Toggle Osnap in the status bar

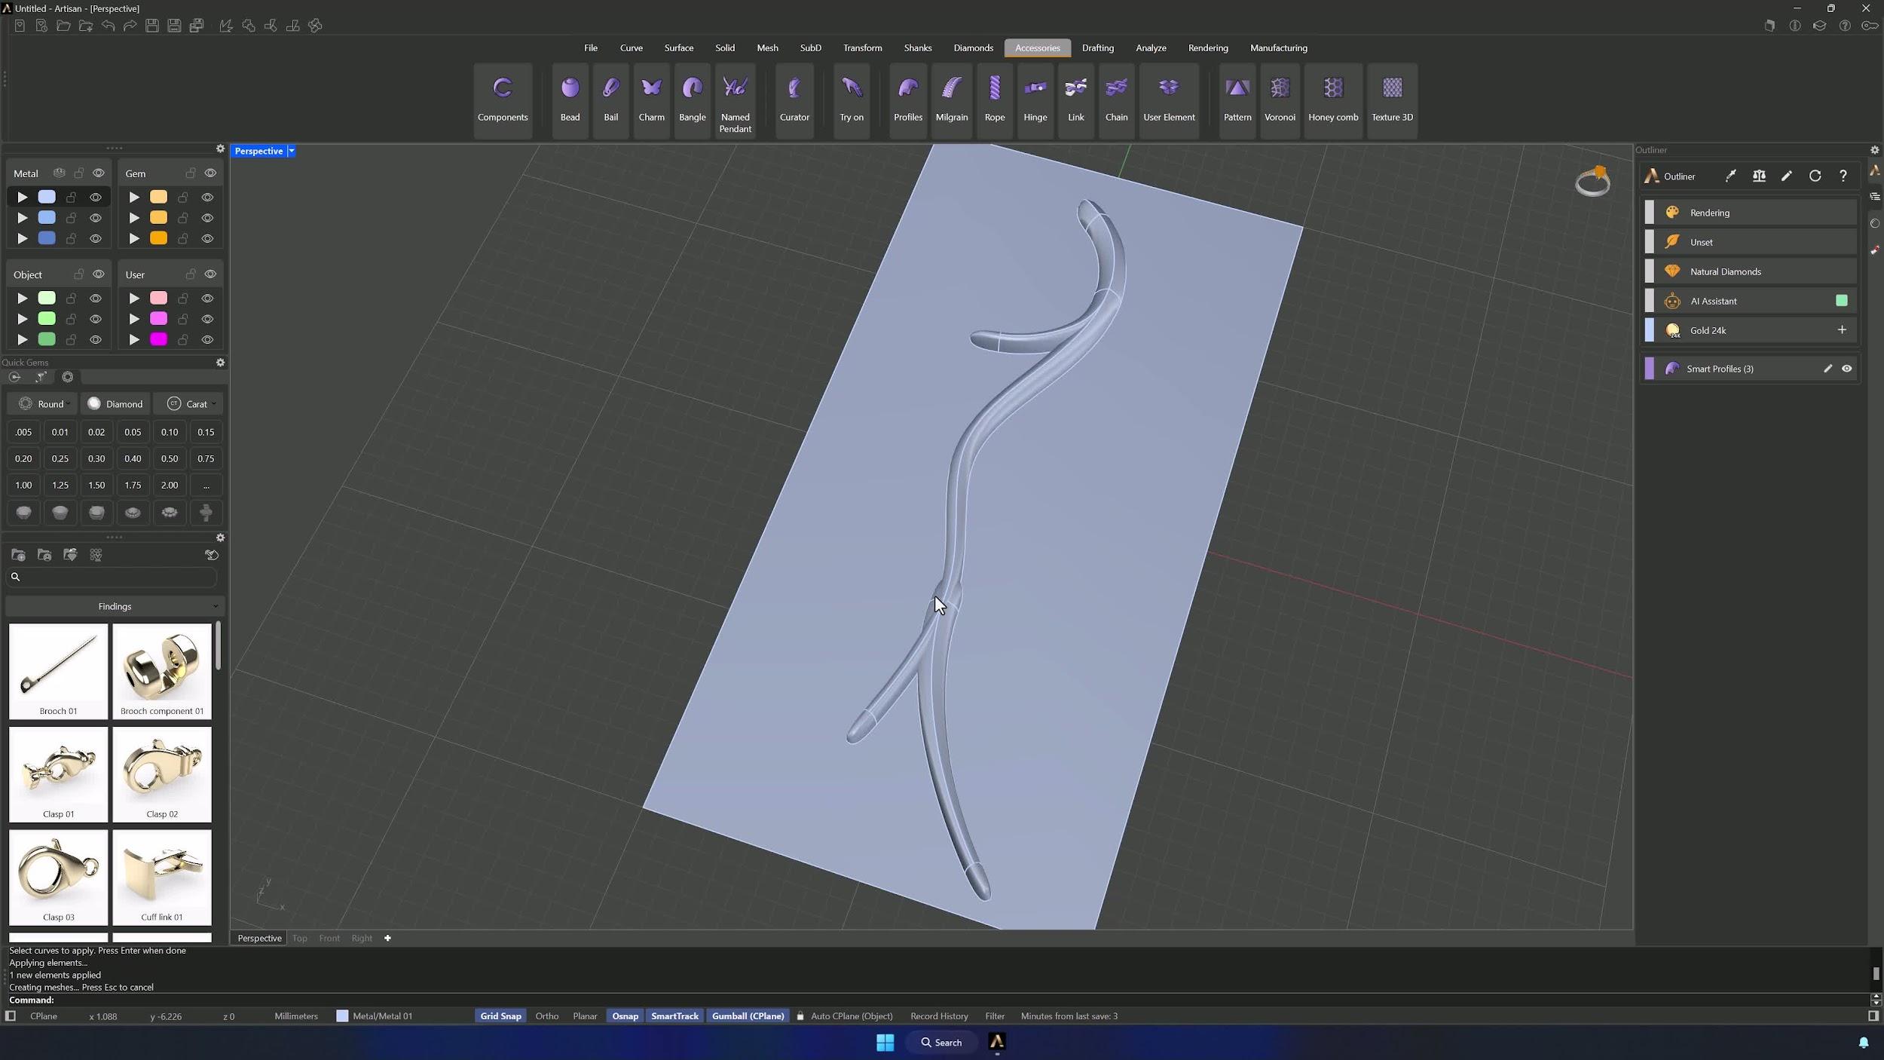pos(625,1016)
